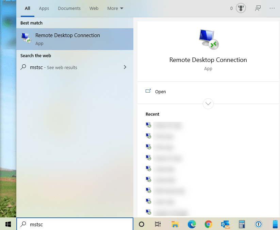
Task: Open Outlook from the taskbar
Action: click(x=225, y=224)
